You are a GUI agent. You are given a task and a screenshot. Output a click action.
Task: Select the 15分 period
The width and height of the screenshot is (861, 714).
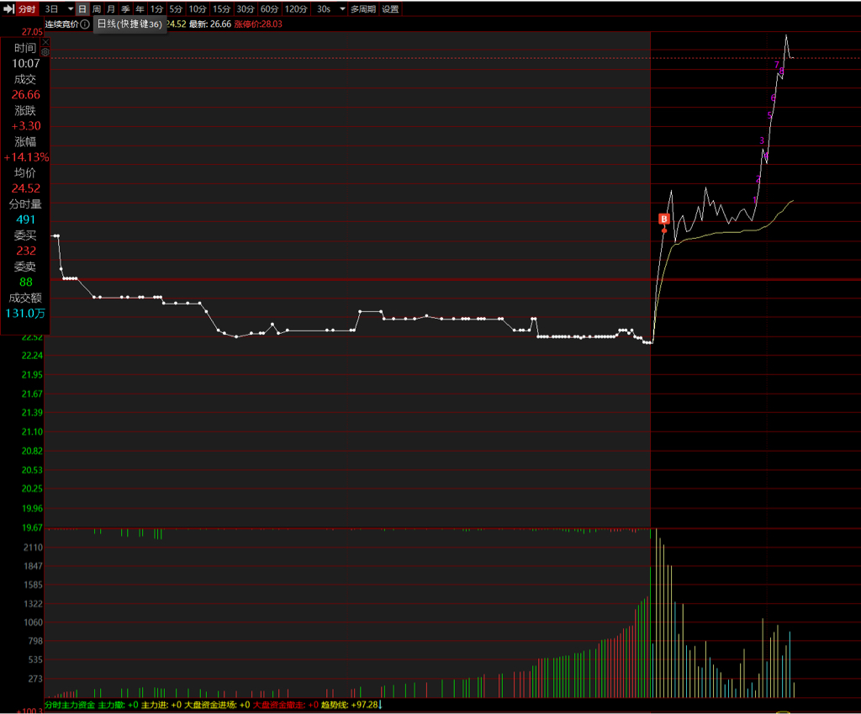tap(221, 8)
